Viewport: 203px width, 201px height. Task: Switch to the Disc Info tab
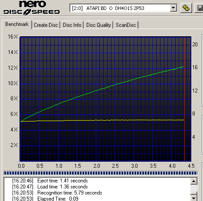[72, 25]
